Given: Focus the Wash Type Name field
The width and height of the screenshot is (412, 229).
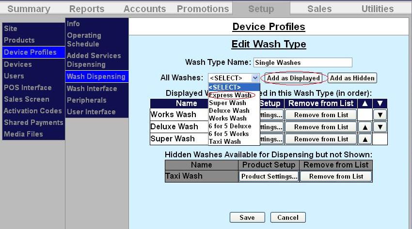Looking at the screenshot, I should 302,62.
